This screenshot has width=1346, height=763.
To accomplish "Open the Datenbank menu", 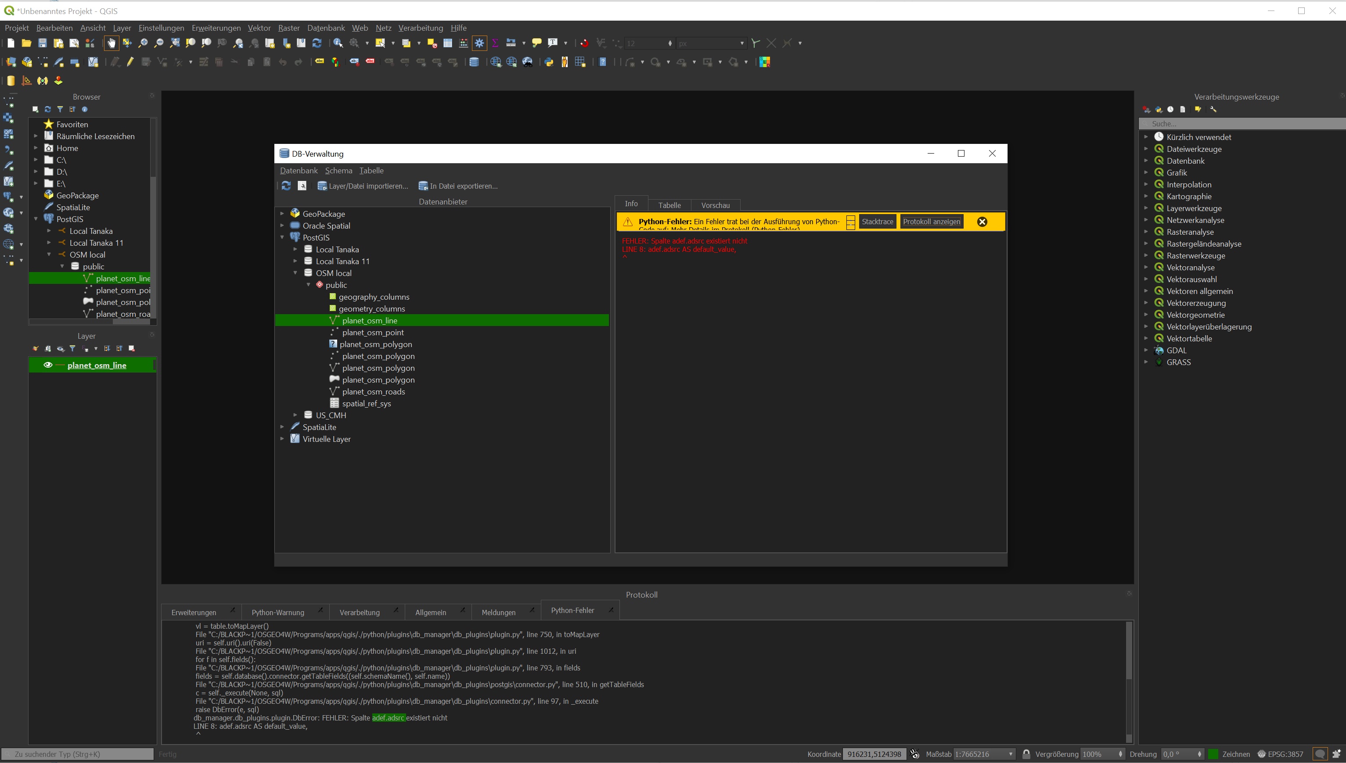I will click(x=299, y=170).
